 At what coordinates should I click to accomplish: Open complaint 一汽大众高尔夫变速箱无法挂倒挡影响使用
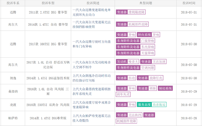tap(92, 25)
